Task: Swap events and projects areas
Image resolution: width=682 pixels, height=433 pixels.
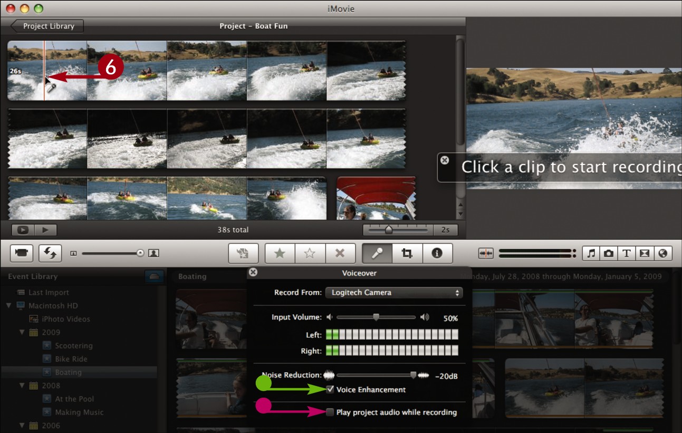Action: (x=50, y=253)
